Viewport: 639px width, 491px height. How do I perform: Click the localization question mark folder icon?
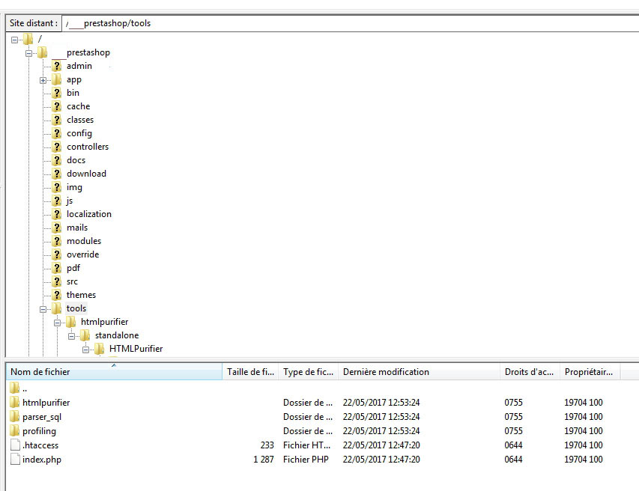(57, 214)
